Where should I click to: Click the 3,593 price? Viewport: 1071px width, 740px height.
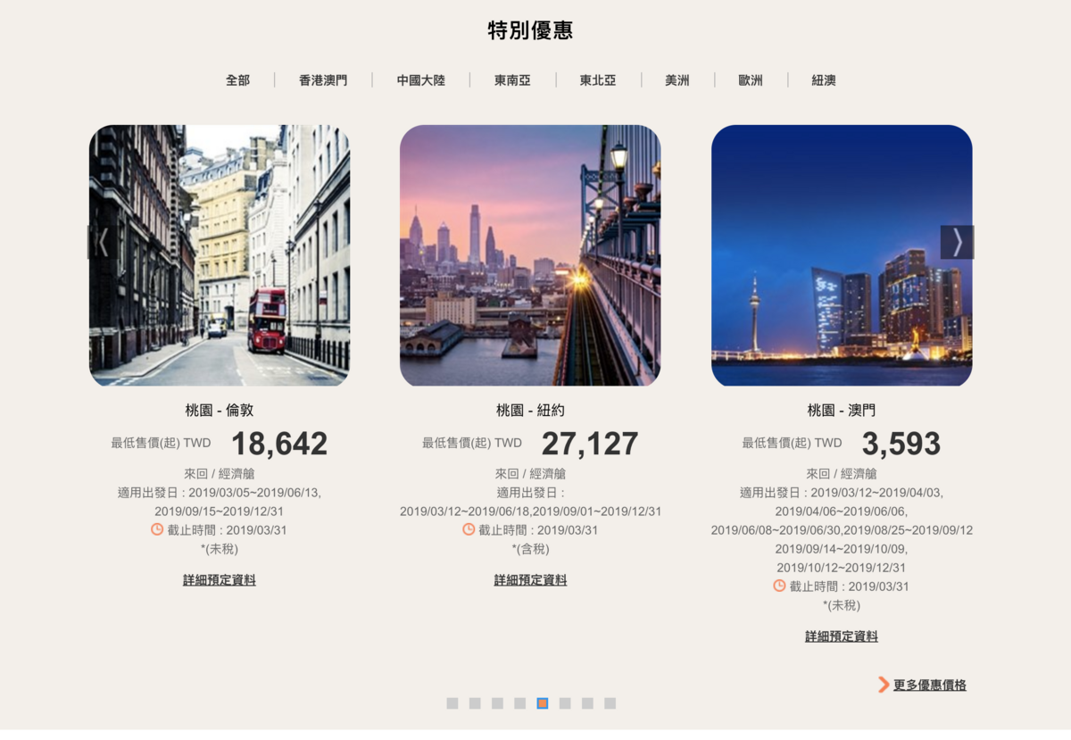901,444
